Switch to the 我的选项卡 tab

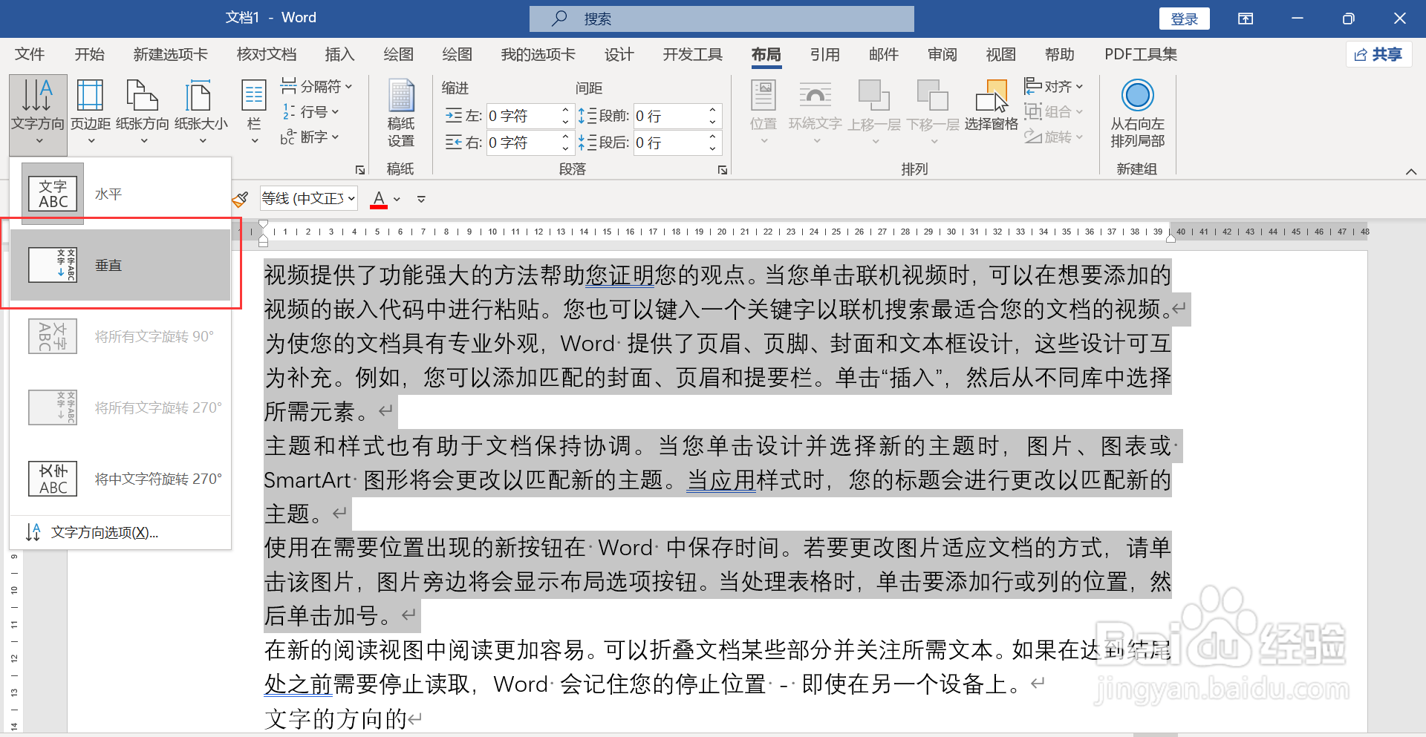(538, 54)
